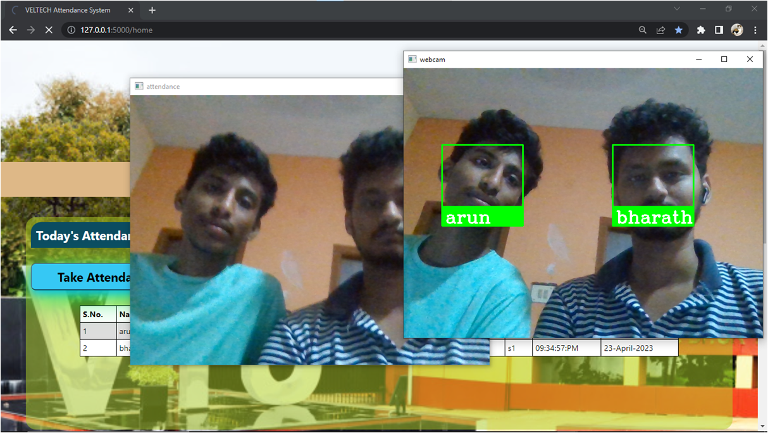The height and width of the screenshot is (433, 768).
Task: Click the browser back arrow icon
Action: [13, 29]
